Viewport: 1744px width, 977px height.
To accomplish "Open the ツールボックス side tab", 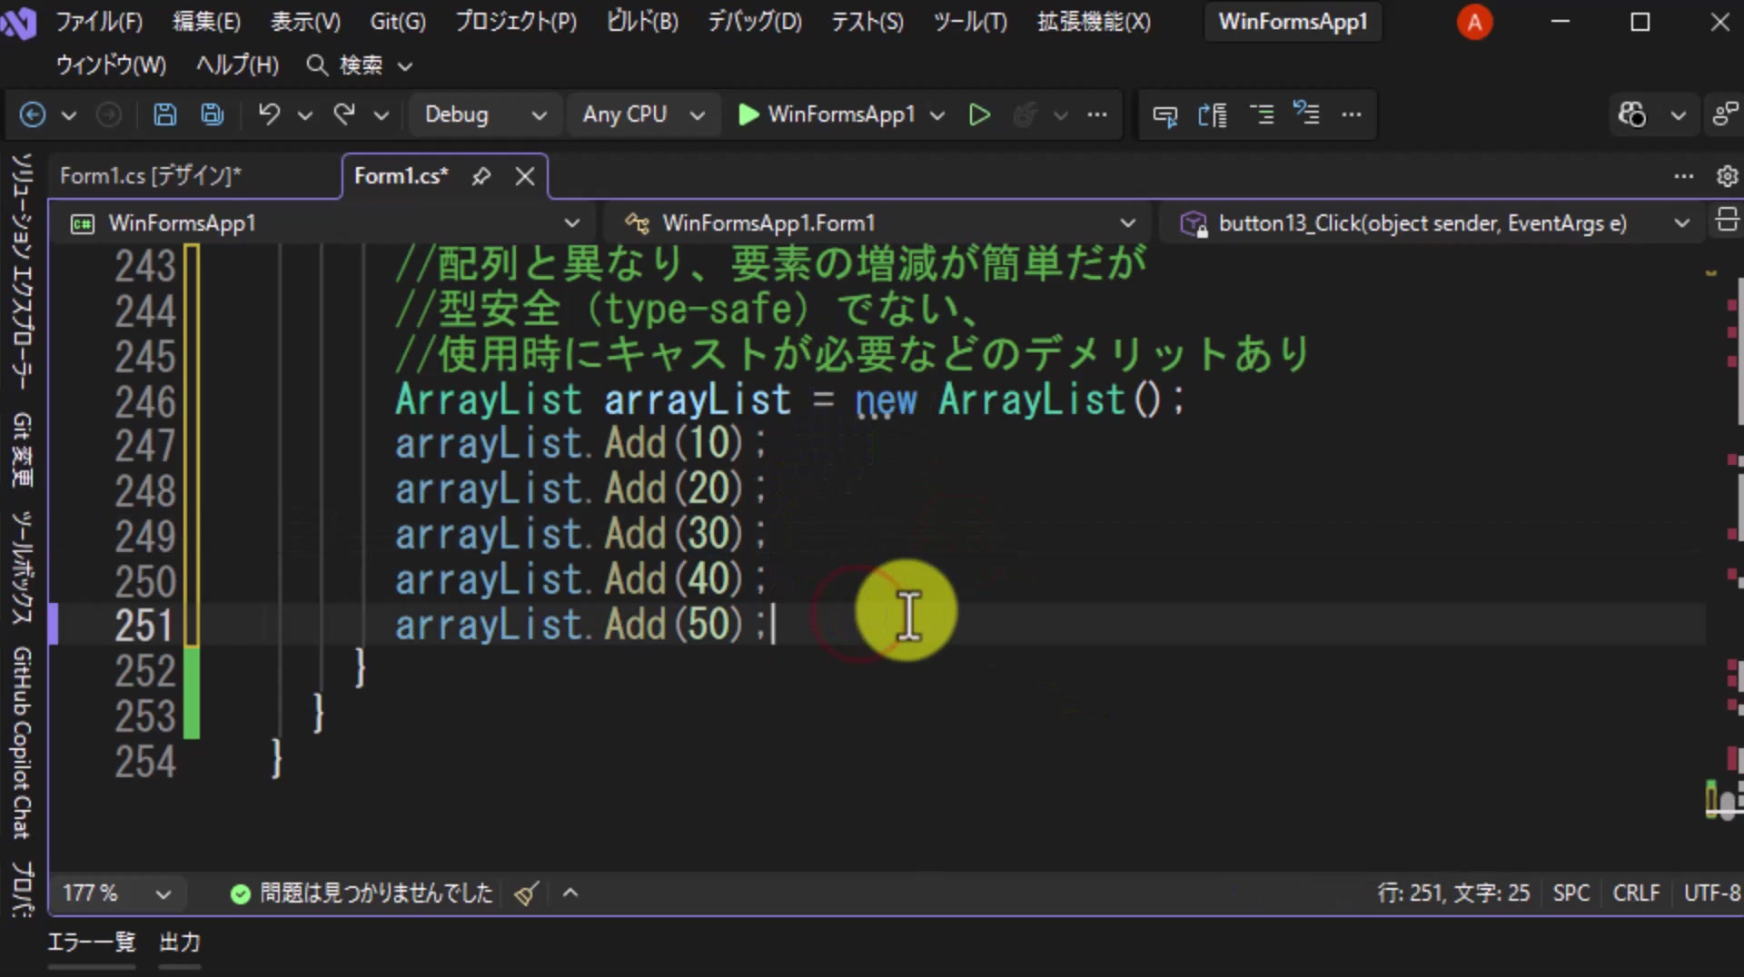I will click(x=22, y=568).
